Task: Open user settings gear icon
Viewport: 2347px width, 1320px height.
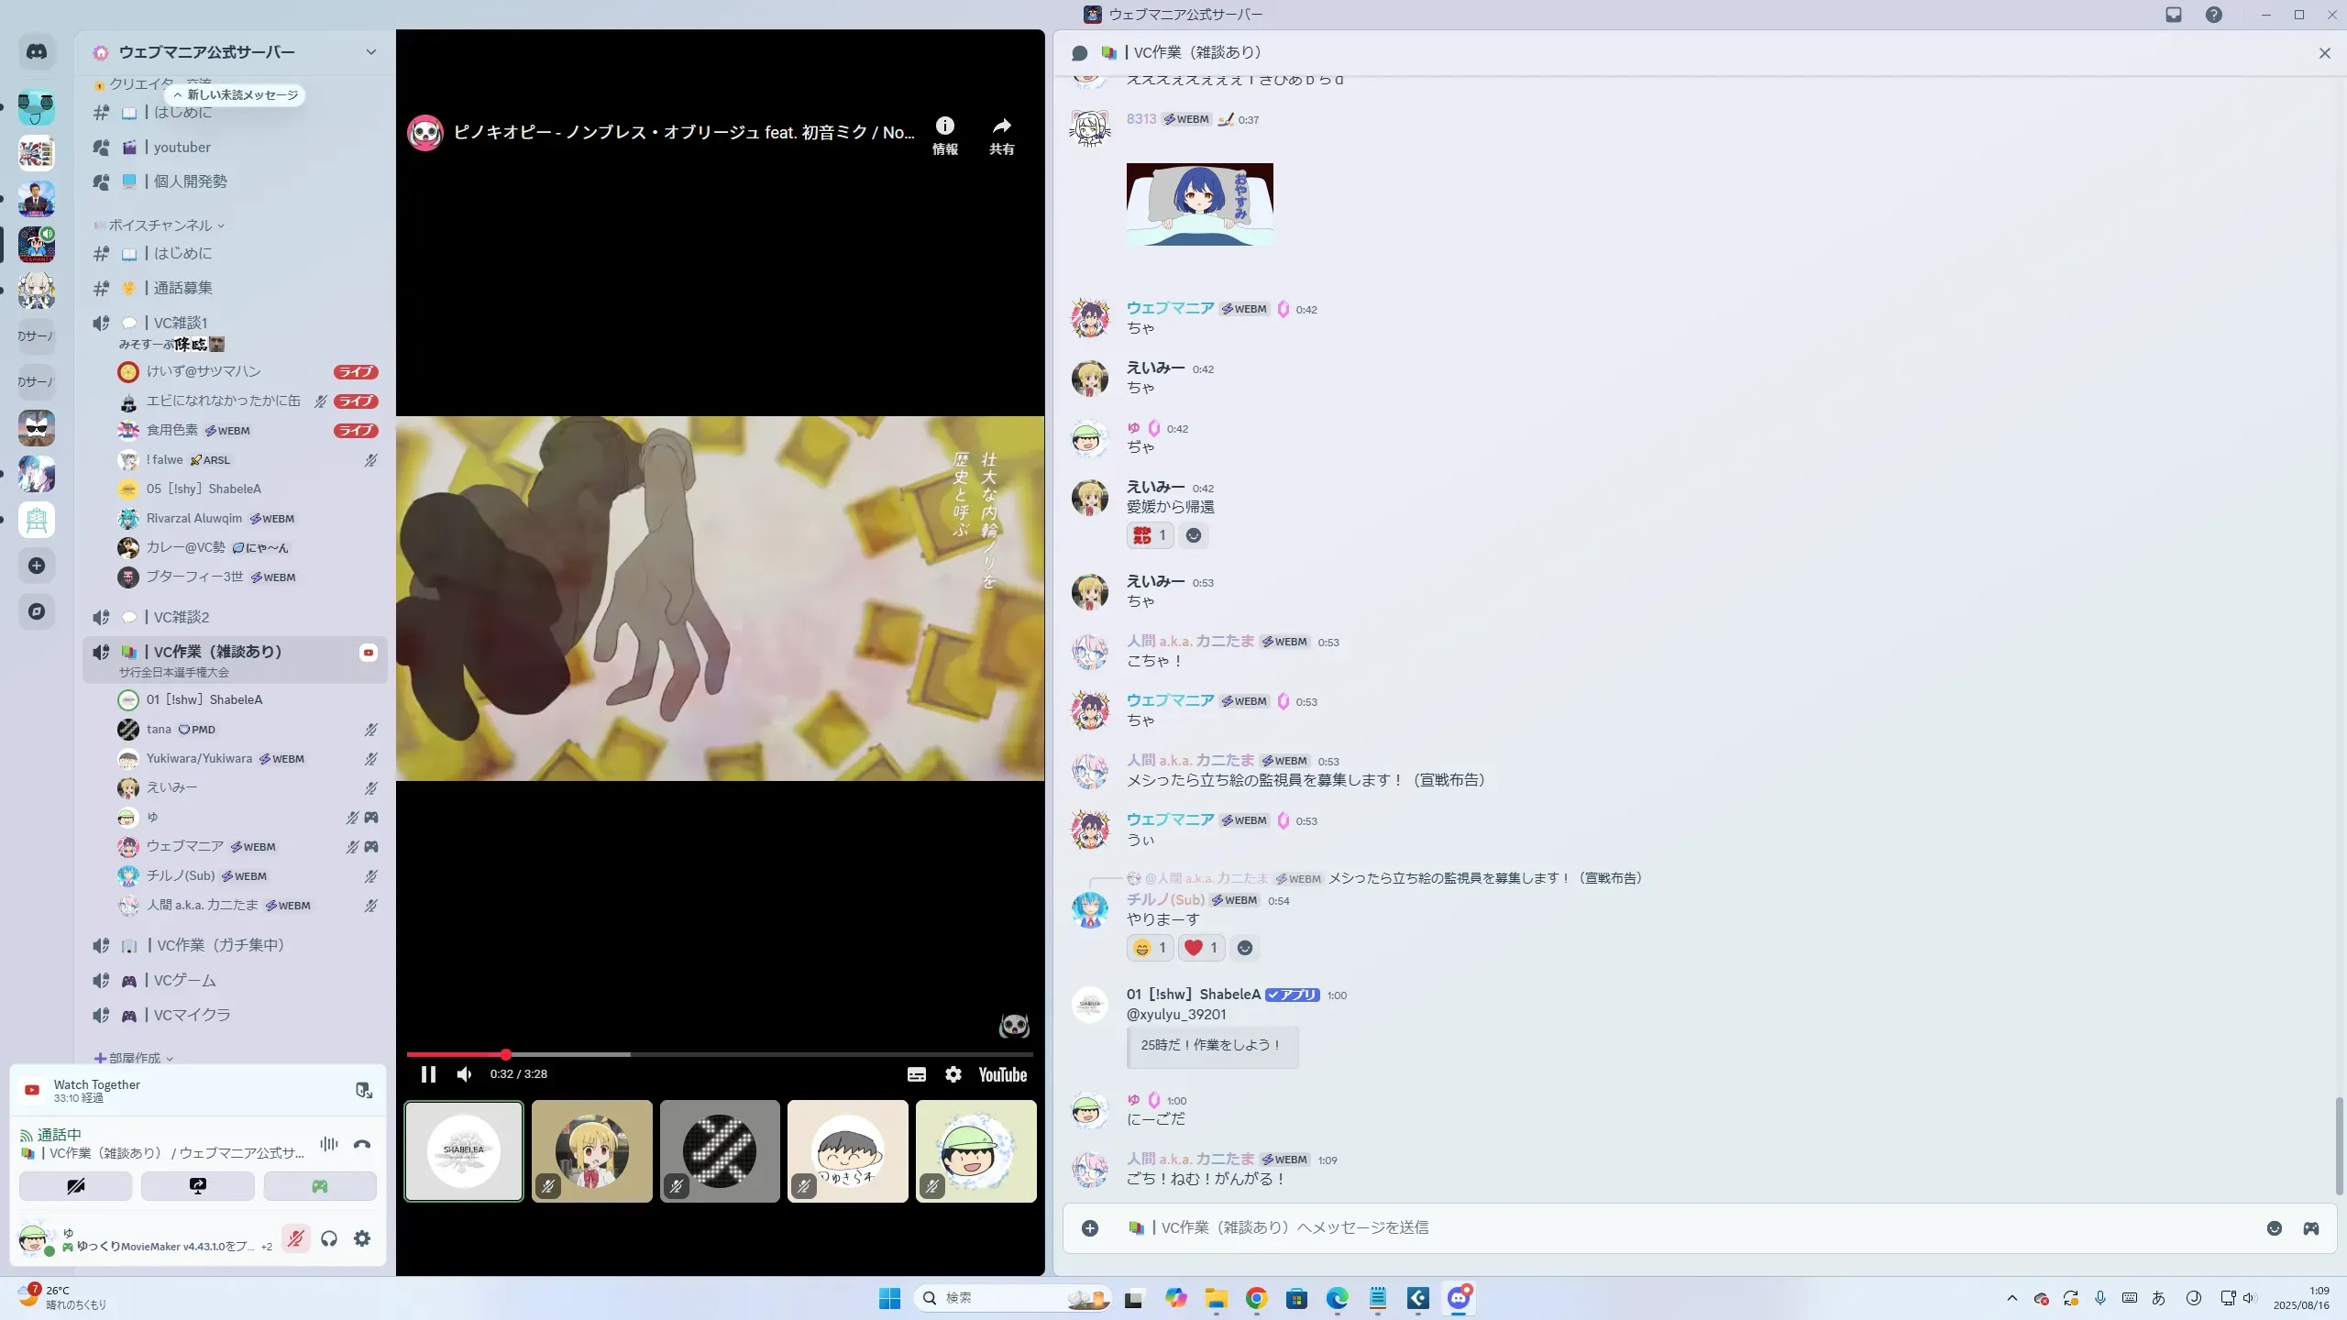Action: [x=362, y=1238]
